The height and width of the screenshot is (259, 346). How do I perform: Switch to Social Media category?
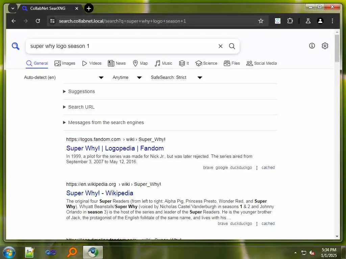261,63
